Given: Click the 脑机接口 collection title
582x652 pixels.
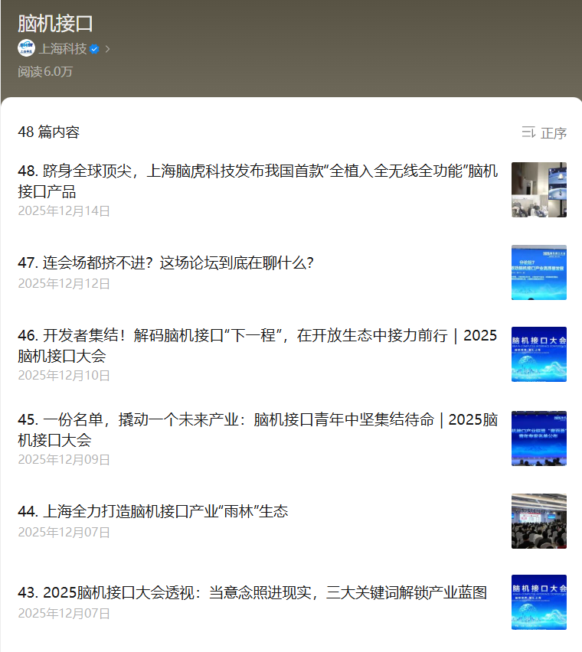Looking at the screenshot, I should (x=55, y=23).
